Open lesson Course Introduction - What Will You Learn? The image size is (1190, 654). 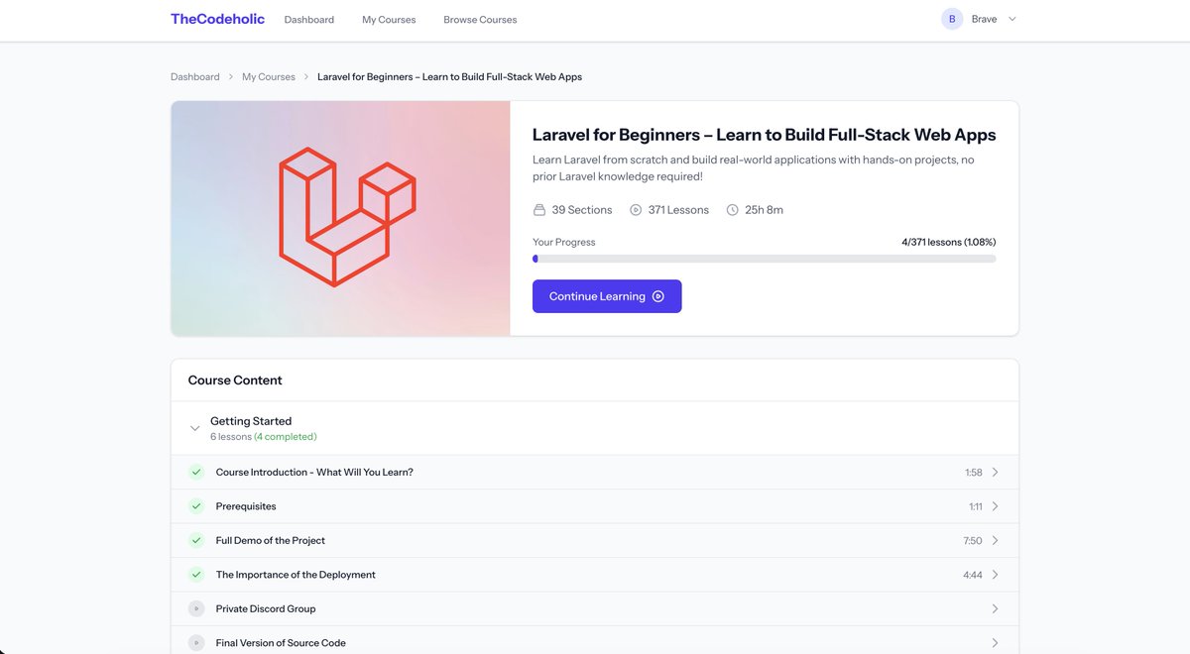coord(595,473)
